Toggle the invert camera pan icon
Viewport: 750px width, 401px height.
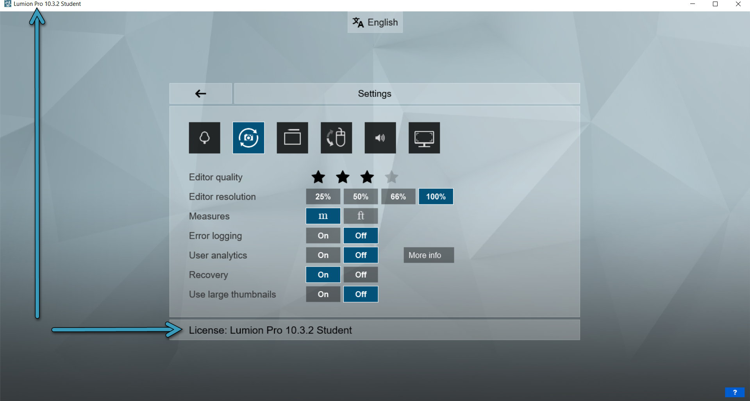248,138
